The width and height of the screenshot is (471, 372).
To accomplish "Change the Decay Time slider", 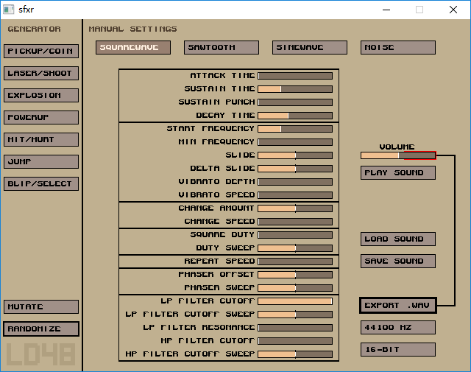I will pyautogui.click(x=295, y=116).
